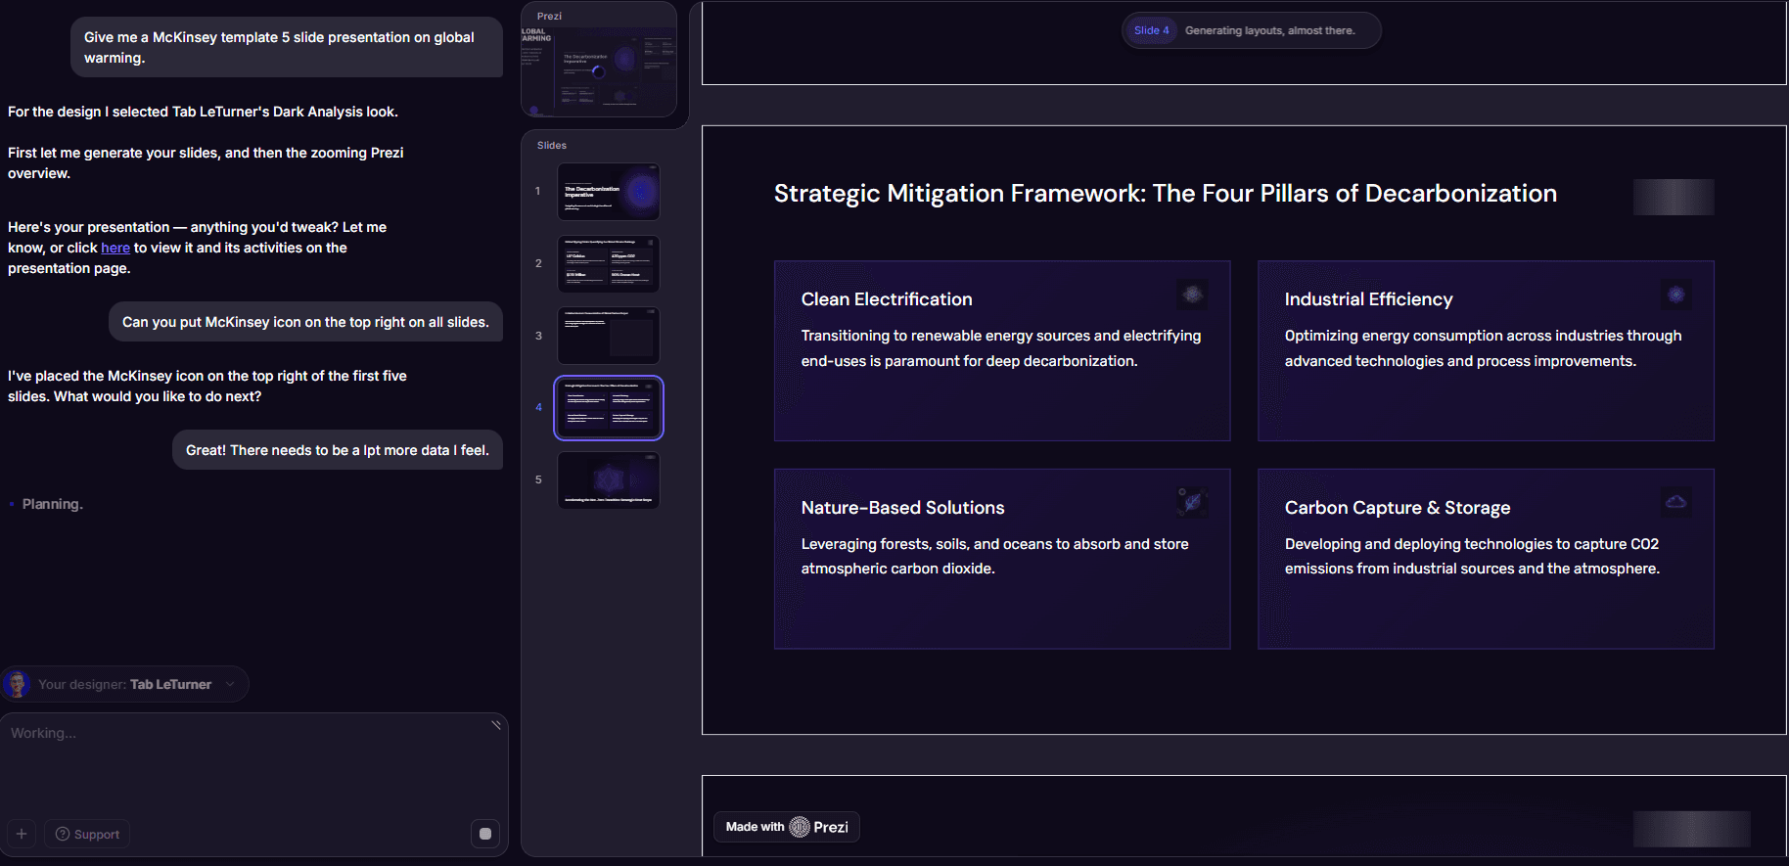This screenshot has width=1789, height=866.
Task: Select slide 5 thumbnail
Action: coord(609,479)
